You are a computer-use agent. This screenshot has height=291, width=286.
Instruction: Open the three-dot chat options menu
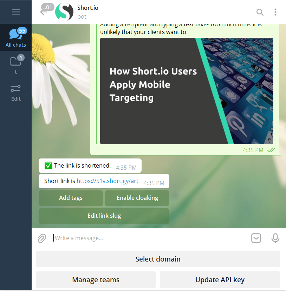coord(275,12)
